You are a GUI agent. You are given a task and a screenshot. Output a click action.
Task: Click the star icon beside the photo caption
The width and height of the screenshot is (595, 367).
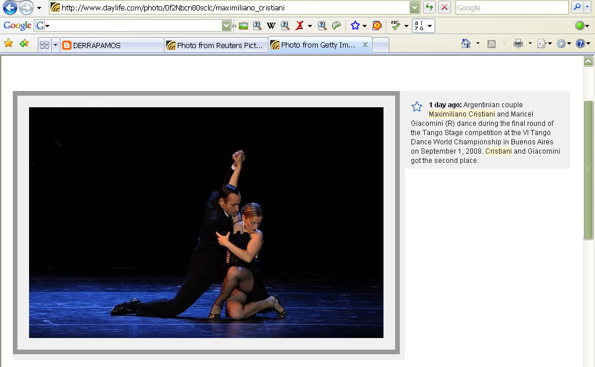point(417,107)
